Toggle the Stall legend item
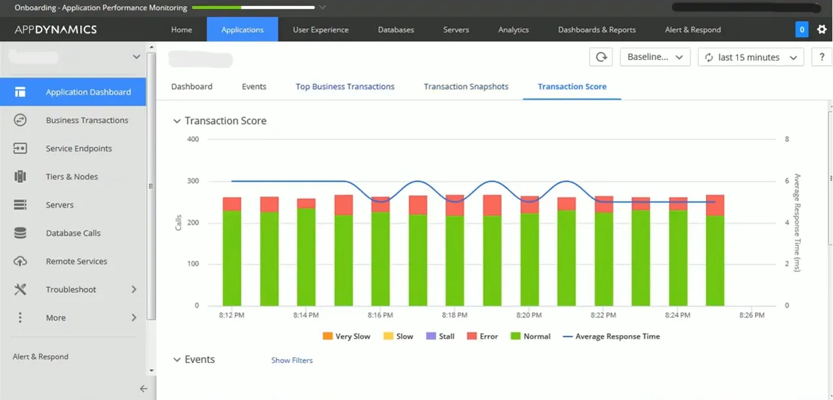The width and height of the screenshot is (833, 400). click(440, 336)
